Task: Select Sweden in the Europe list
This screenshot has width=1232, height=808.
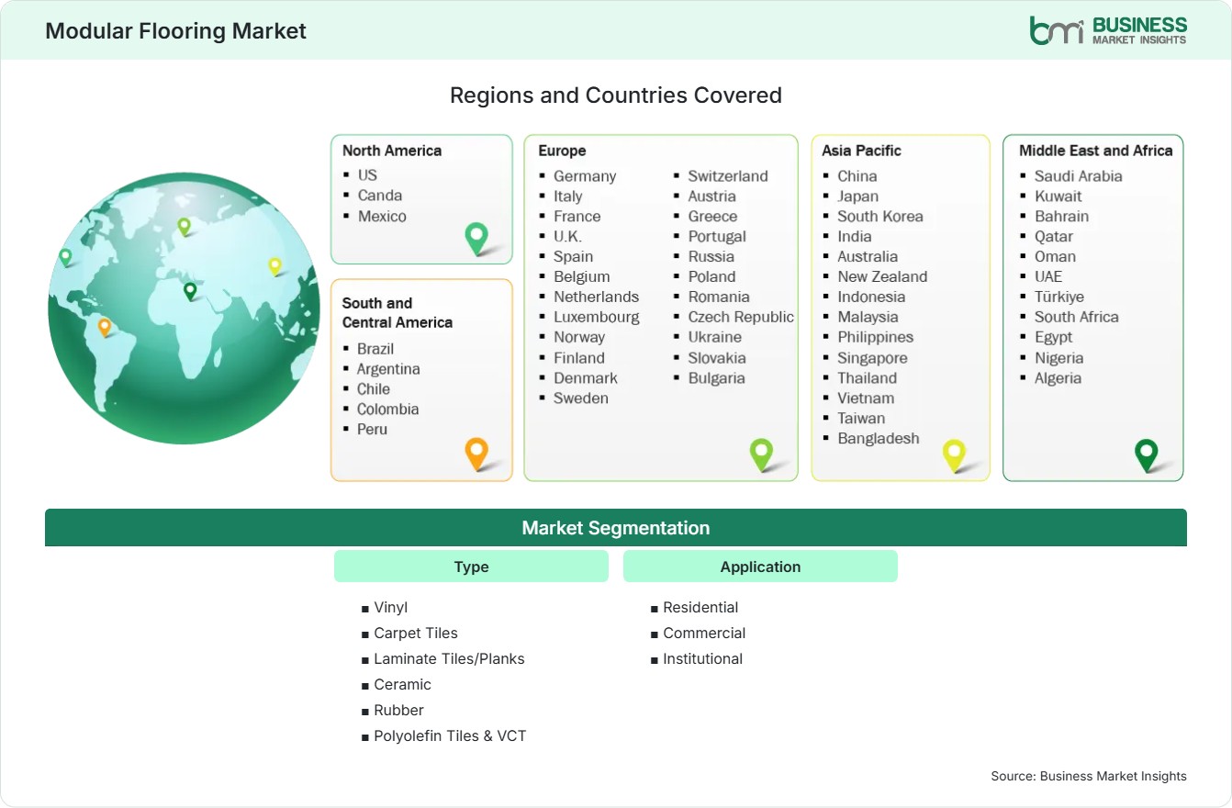Action: (x=581, y=398)
